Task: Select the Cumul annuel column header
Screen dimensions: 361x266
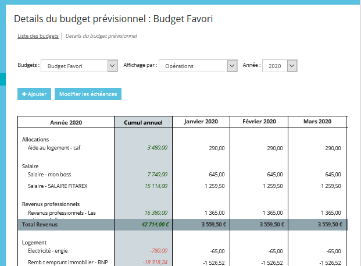Action: (143, 122)
